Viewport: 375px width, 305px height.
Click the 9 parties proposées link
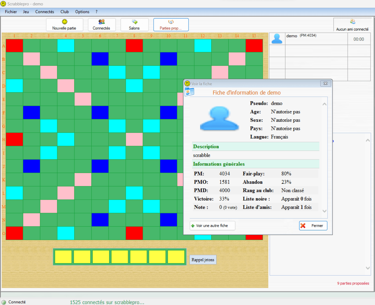click(353, 283)
